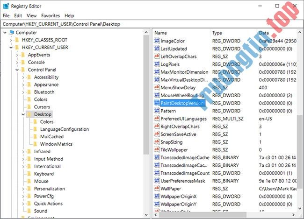
Task: Click the en-US data value
Action: tap(265, 119)
